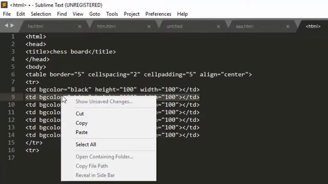The image size is (328, 184).
Task: Click the <html> tag on line 1
Action: (x=36, y=36)
